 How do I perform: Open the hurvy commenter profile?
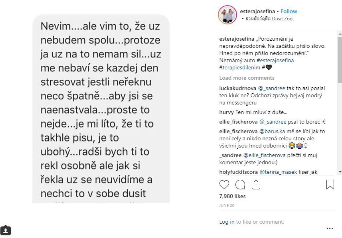[x=226, y=112]
